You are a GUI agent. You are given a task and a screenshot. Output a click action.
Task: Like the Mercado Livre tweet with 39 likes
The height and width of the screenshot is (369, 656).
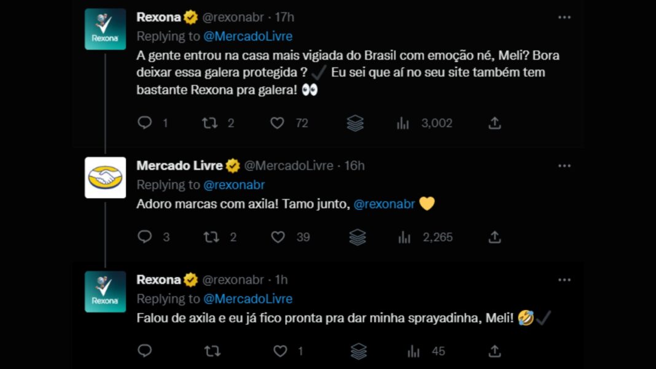pyautogui.click(x=278, y=237)
